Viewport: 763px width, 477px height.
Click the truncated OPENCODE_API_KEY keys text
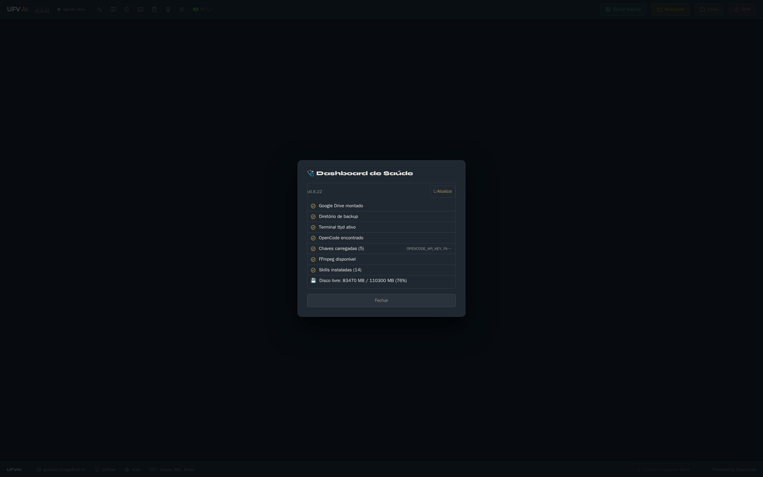coord(429,249)
